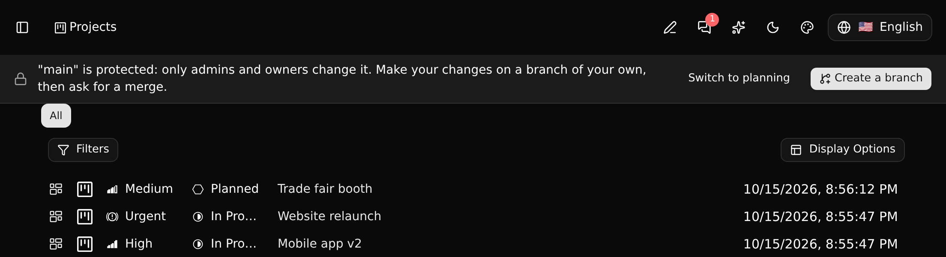946x257 pixels.
Task: Click the AI sparkles icon
Action: (x=739, y=27)
